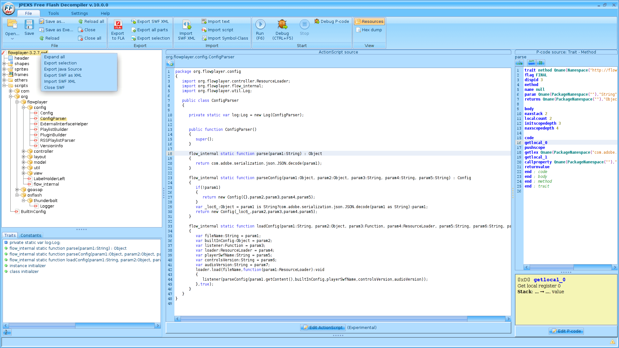This screenshot has width=619, height=348.
Task: Switch to the Constants tab
Action: click(31, 236)
